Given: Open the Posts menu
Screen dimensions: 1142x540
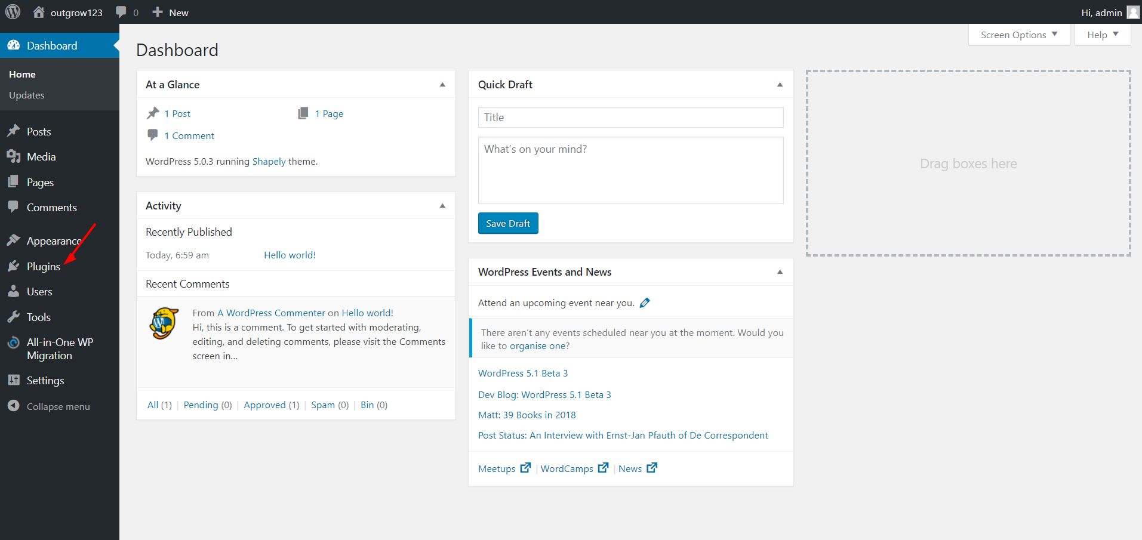Looking at the screenshot, I should coord(39,132).
